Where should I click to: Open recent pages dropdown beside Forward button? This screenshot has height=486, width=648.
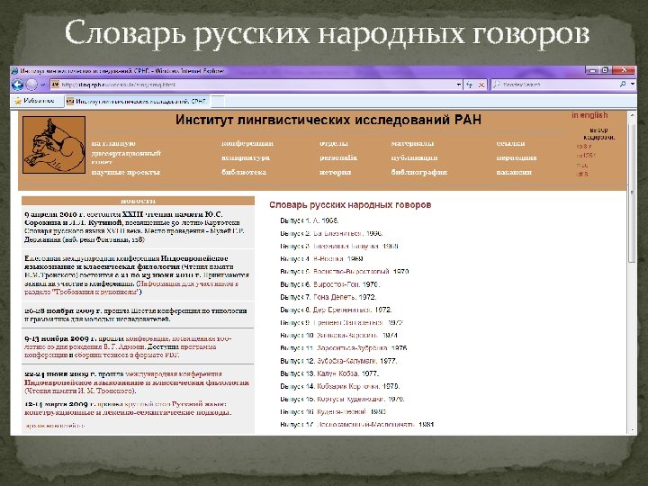point(42,85)
